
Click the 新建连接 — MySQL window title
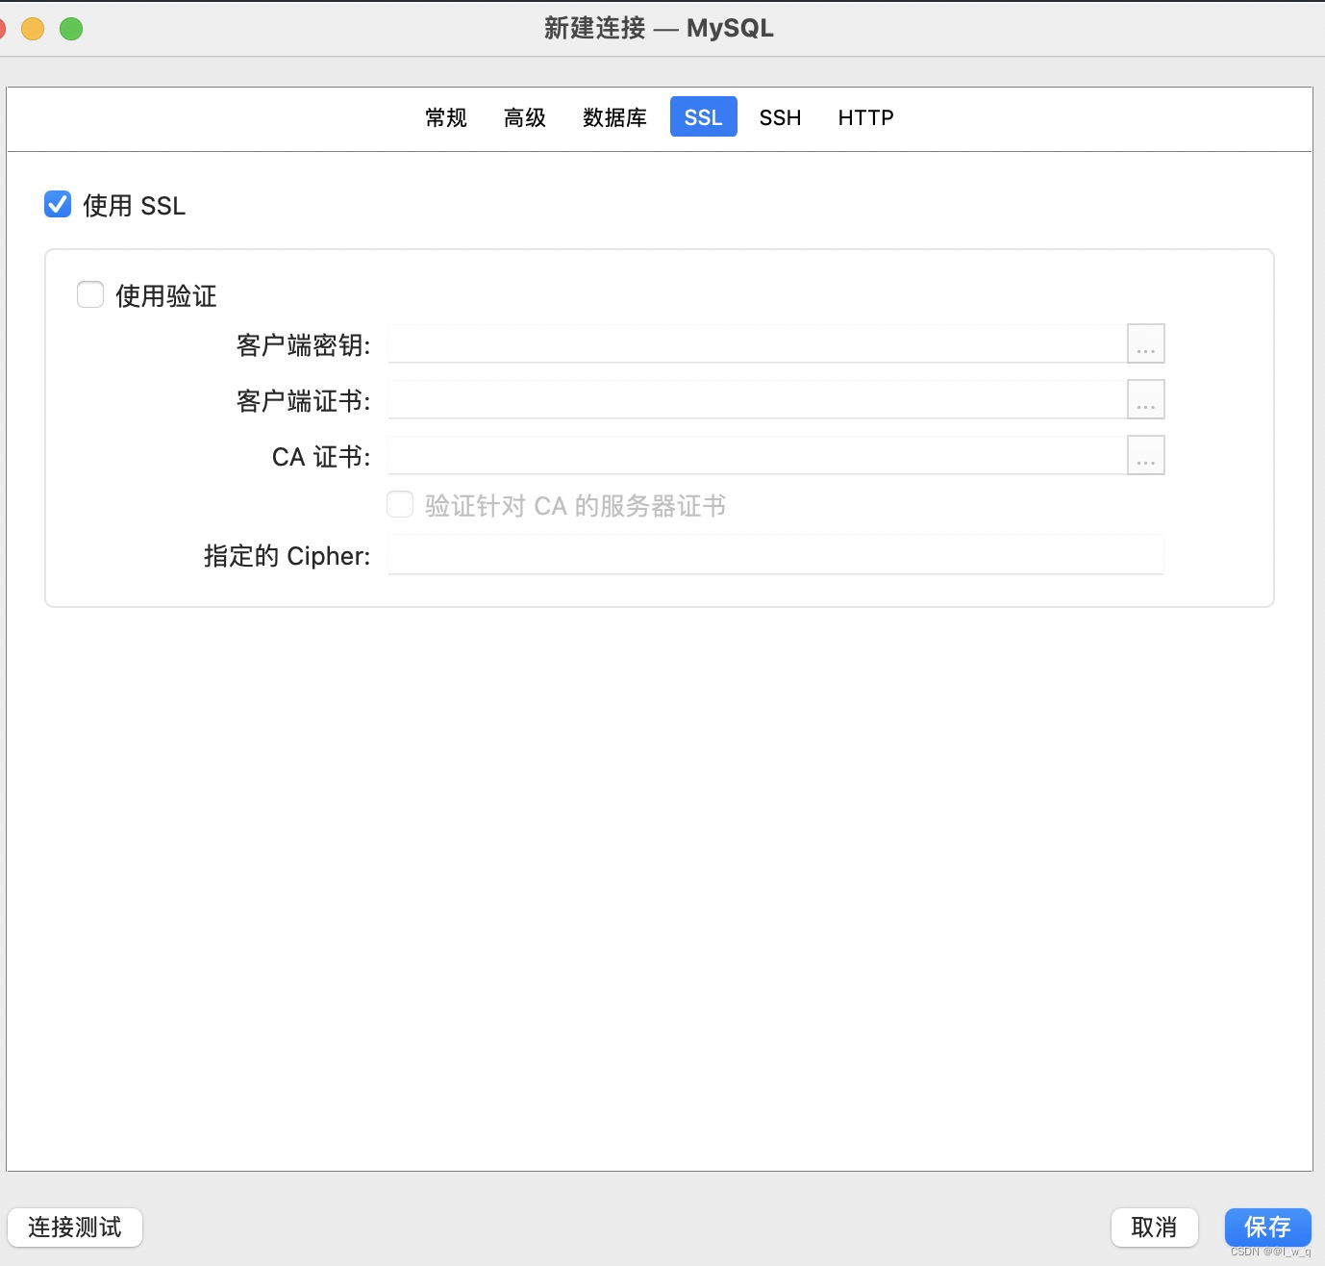pyautogui.click(x=659, y=28)
